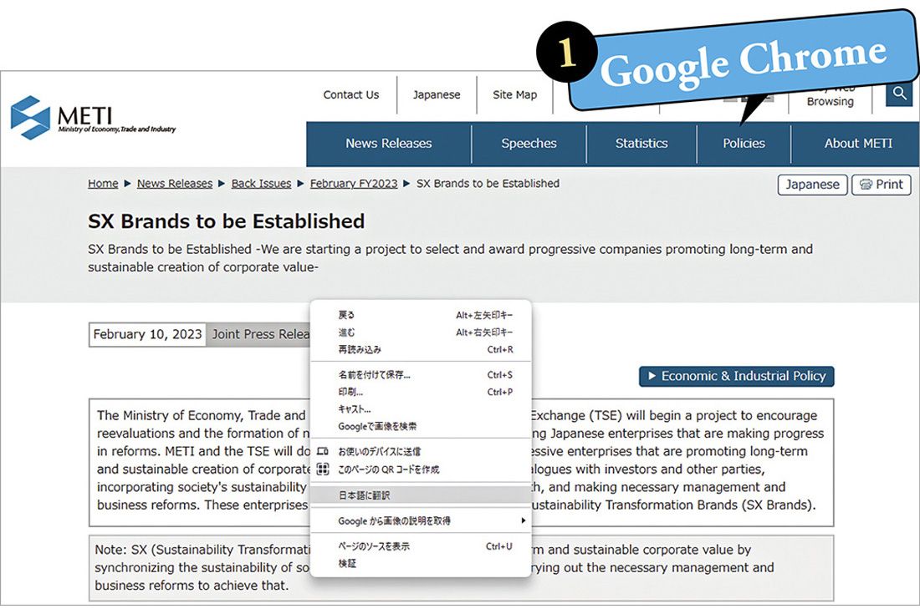This screenshot has height=614, width=920.
Task: Choose 検証 (Inspect) in the context menu
Action: 421,564
